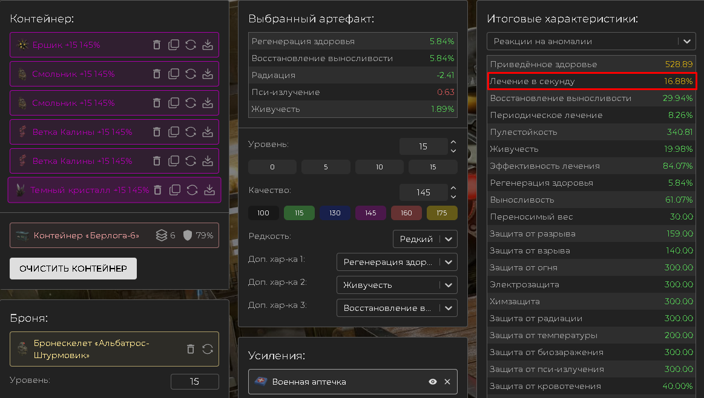The width and height of the screenshot is (704, 398).
Task: Select the yellow 175 quality swatch
Action: (442, 213)
